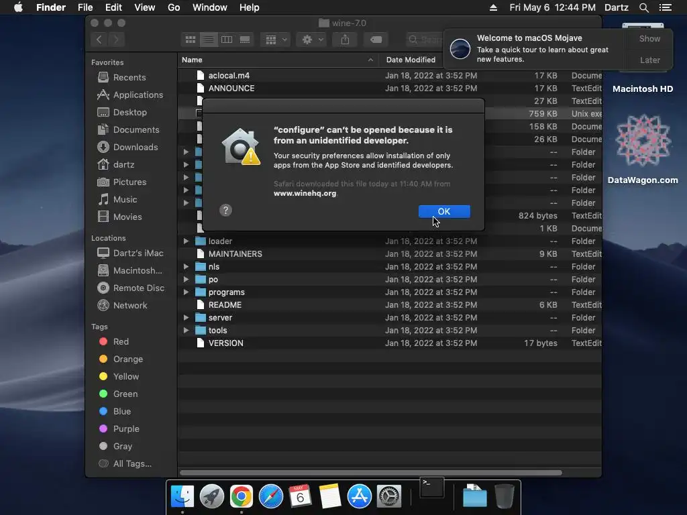
Task: Expand the loader folder
Action: (x=187, y=241)
